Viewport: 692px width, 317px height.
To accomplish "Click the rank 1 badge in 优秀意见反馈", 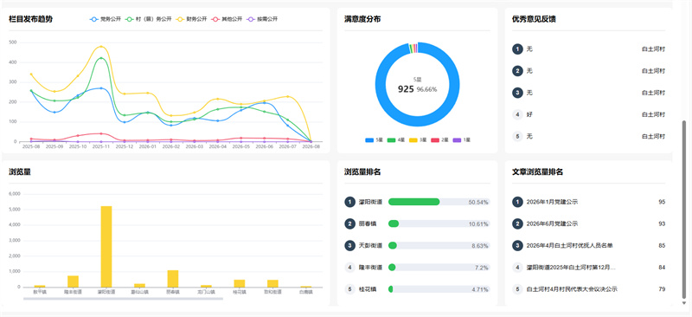I will pos(517,49).
